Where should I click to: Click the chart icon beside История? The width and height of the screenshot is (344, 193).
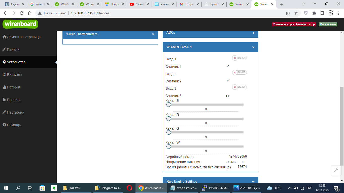[x=4, y=87]
